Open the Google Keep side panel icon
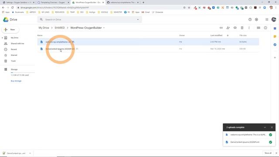The image size is (279, 157). (275, 37)
